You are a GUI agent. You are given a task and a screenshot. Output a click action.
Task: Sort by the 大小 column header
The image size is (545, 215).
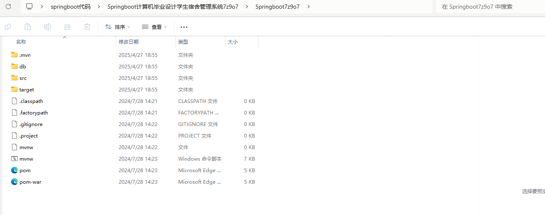[x=233, y=42]
